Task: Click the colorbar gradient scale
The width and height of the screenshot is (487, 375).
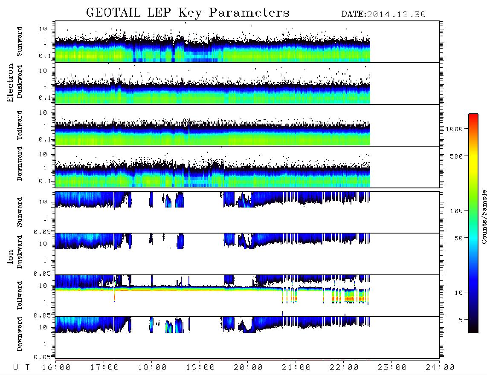Action: pos(473,223)
